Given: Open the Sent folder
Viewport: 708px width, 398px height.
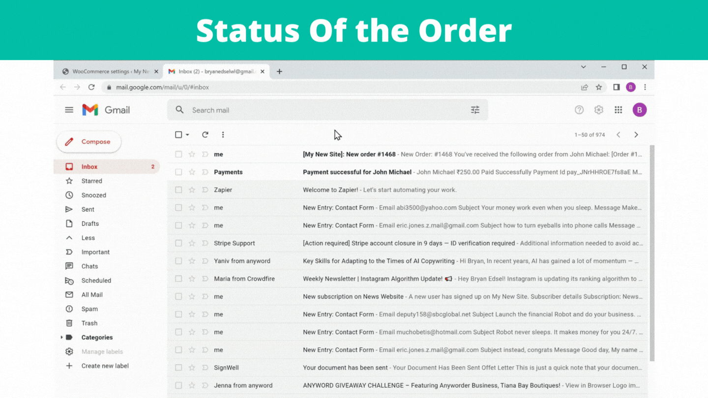Looking at the screenshot, I should 88,209.
